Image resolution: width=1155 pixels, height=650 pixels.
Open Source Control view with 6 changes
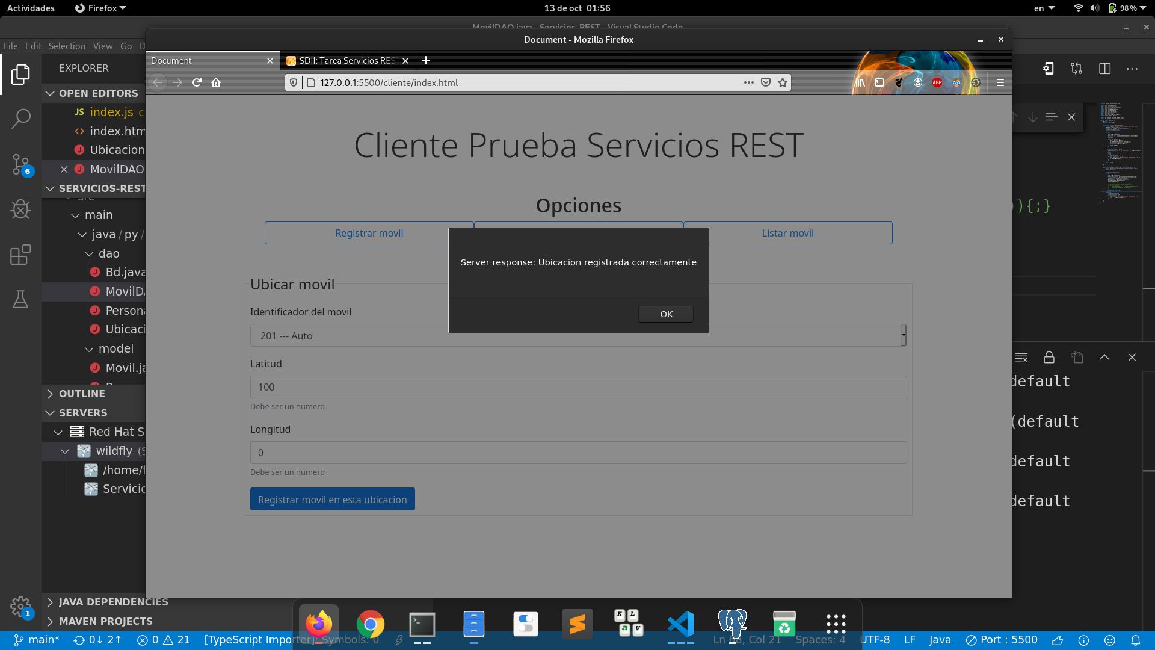coord(20,164)
